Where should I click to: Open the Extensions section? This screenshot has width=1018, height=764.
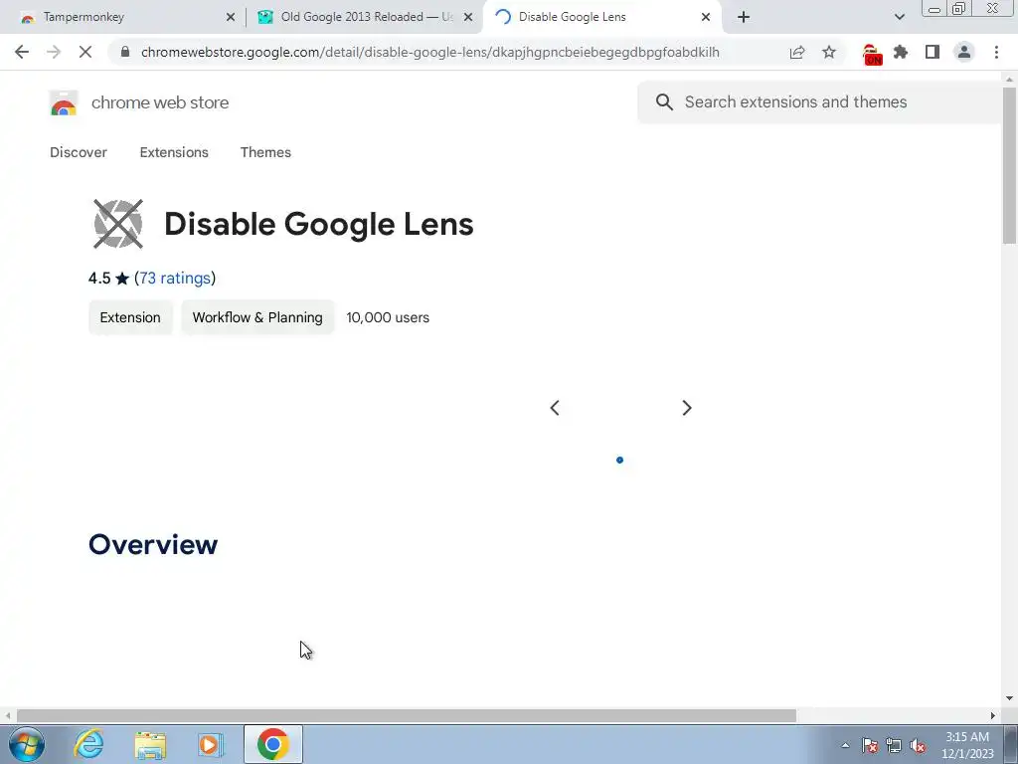pyautogui.click(x=174, y=152)
